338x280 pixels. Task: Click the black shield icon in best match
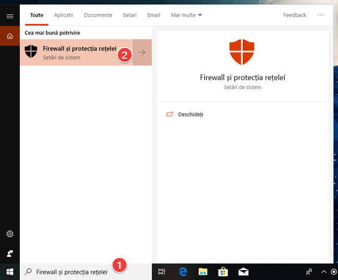pyautogui.click(x=31, y=51)
